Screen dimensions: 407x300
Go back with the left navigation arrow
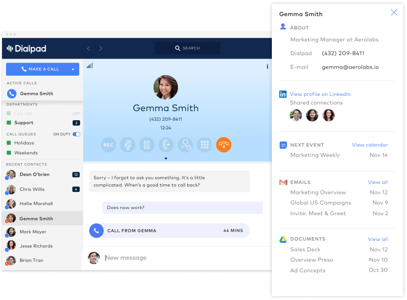coord(89,48)
